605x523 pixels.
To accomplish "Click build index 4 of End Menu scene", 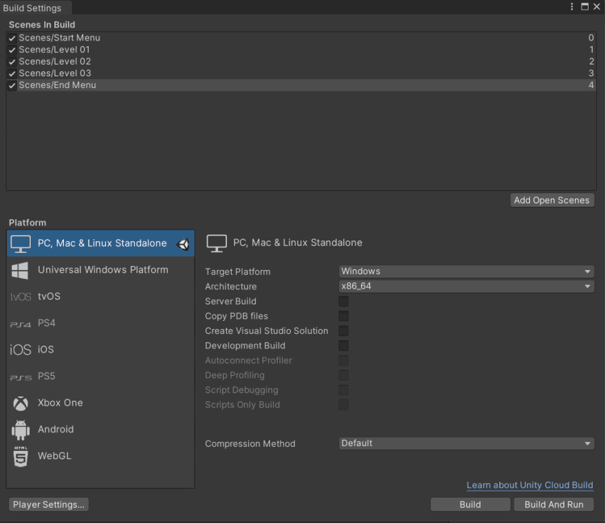I will [591, 85].
